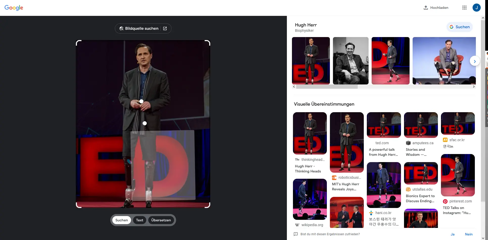Click the Hochladen upload button

[x=436, y=8]
